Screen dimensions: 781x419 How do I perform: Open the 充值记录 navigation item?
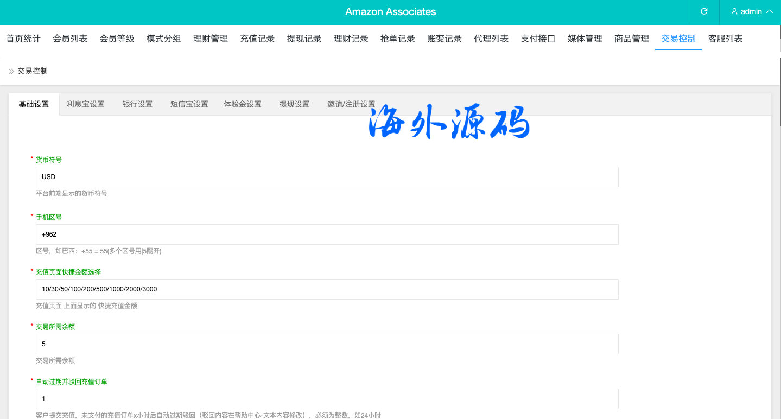pos(257,39)
